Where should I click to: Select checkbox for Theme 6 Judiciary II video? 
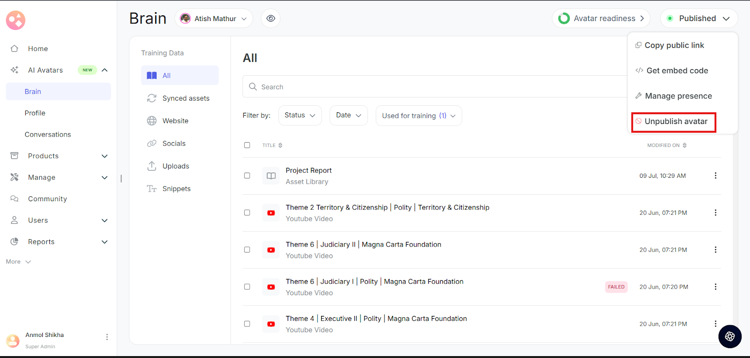247,250
